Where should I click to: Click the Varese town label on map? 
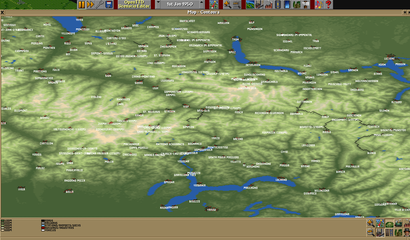tap(211, 210)
